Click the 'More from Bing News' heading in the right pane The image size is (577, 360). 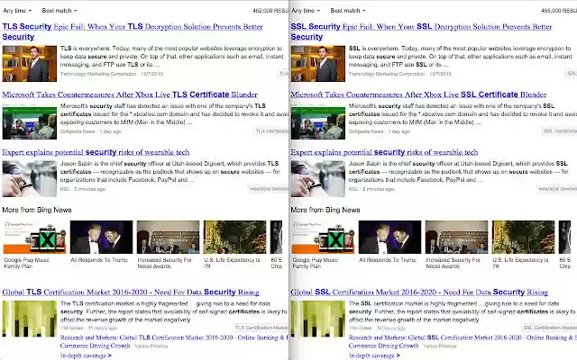(x=325, y=210)
